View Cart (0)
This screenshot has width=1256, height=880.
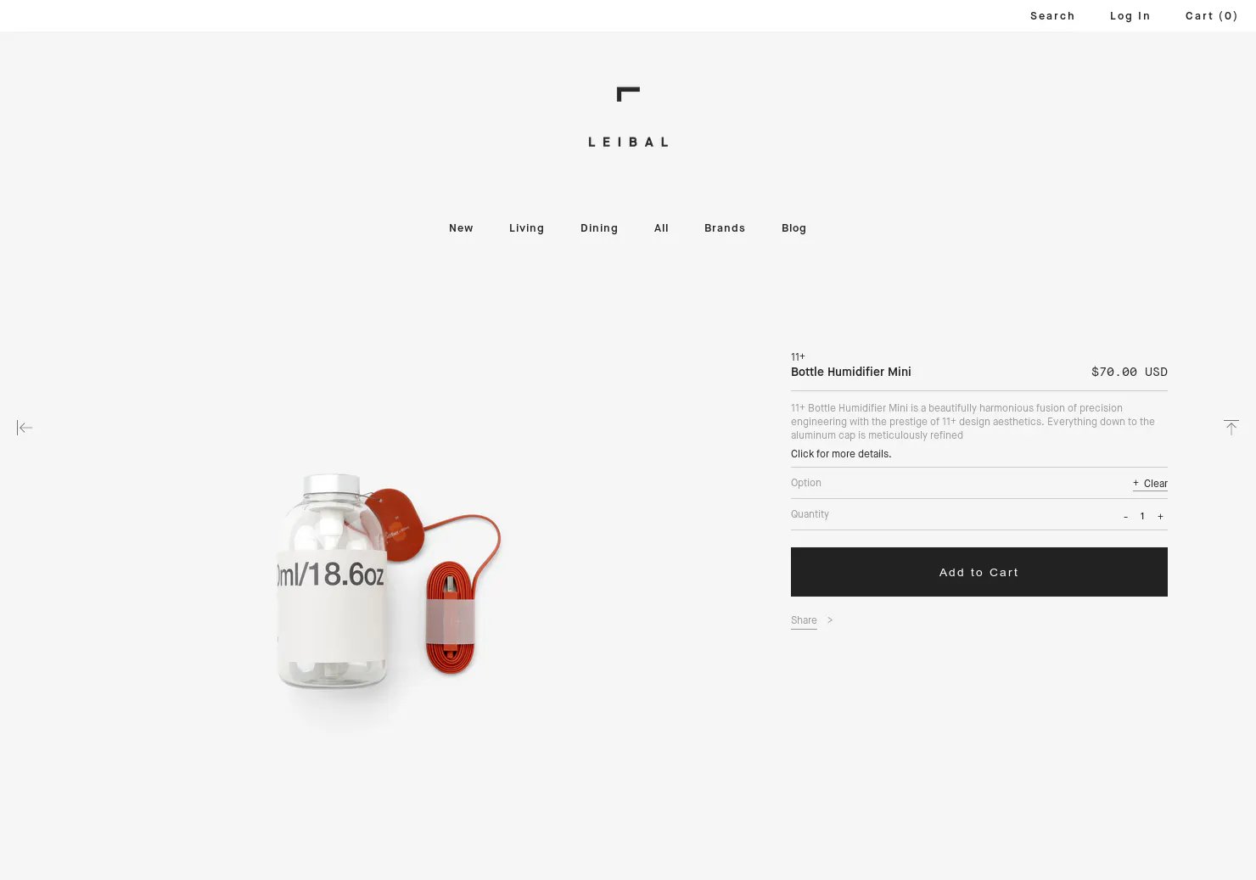[1211, 16]
